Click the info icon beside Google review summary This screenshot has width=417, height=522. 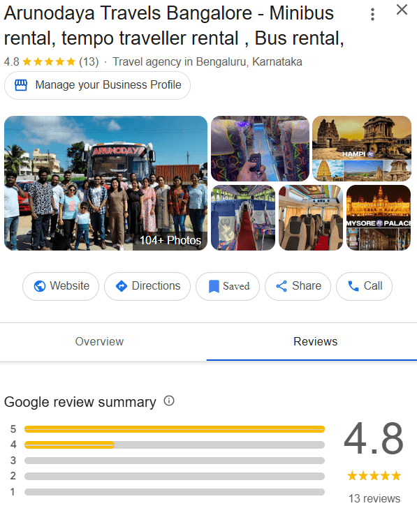click(169, 401)
